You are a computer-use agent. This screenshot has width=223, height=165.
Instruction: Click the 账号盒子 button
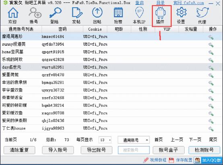click(168, 150)
